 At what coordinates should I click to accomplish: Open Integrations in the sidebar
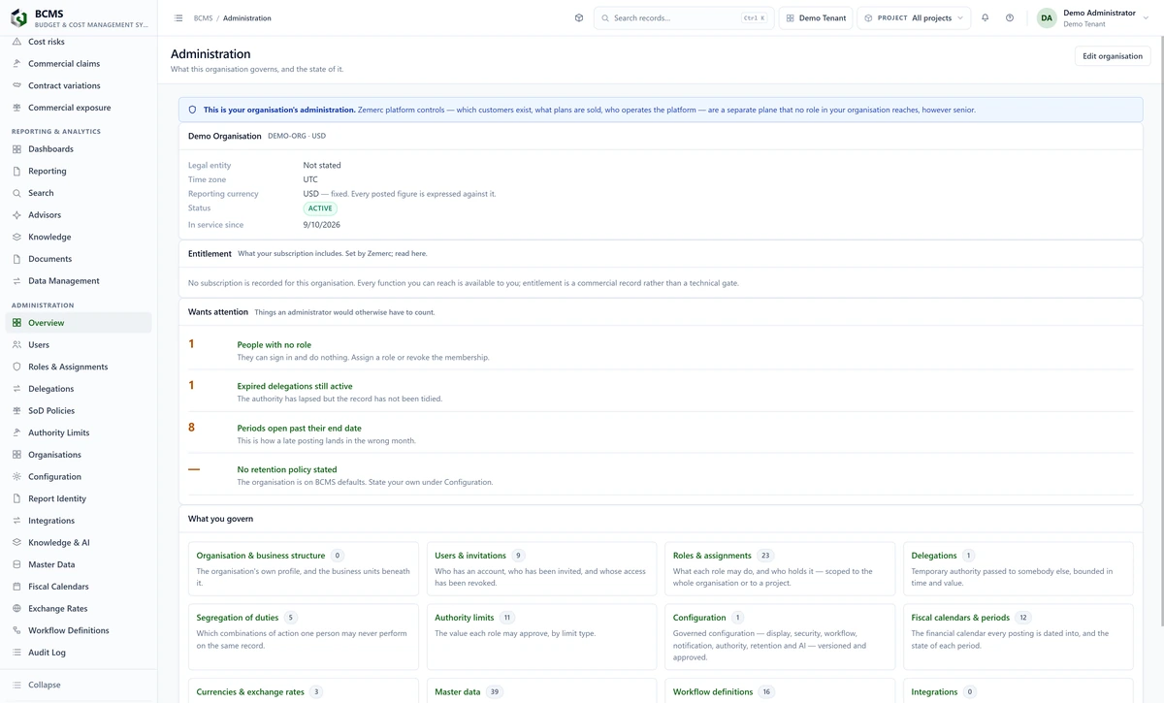[x=79, y=521]
